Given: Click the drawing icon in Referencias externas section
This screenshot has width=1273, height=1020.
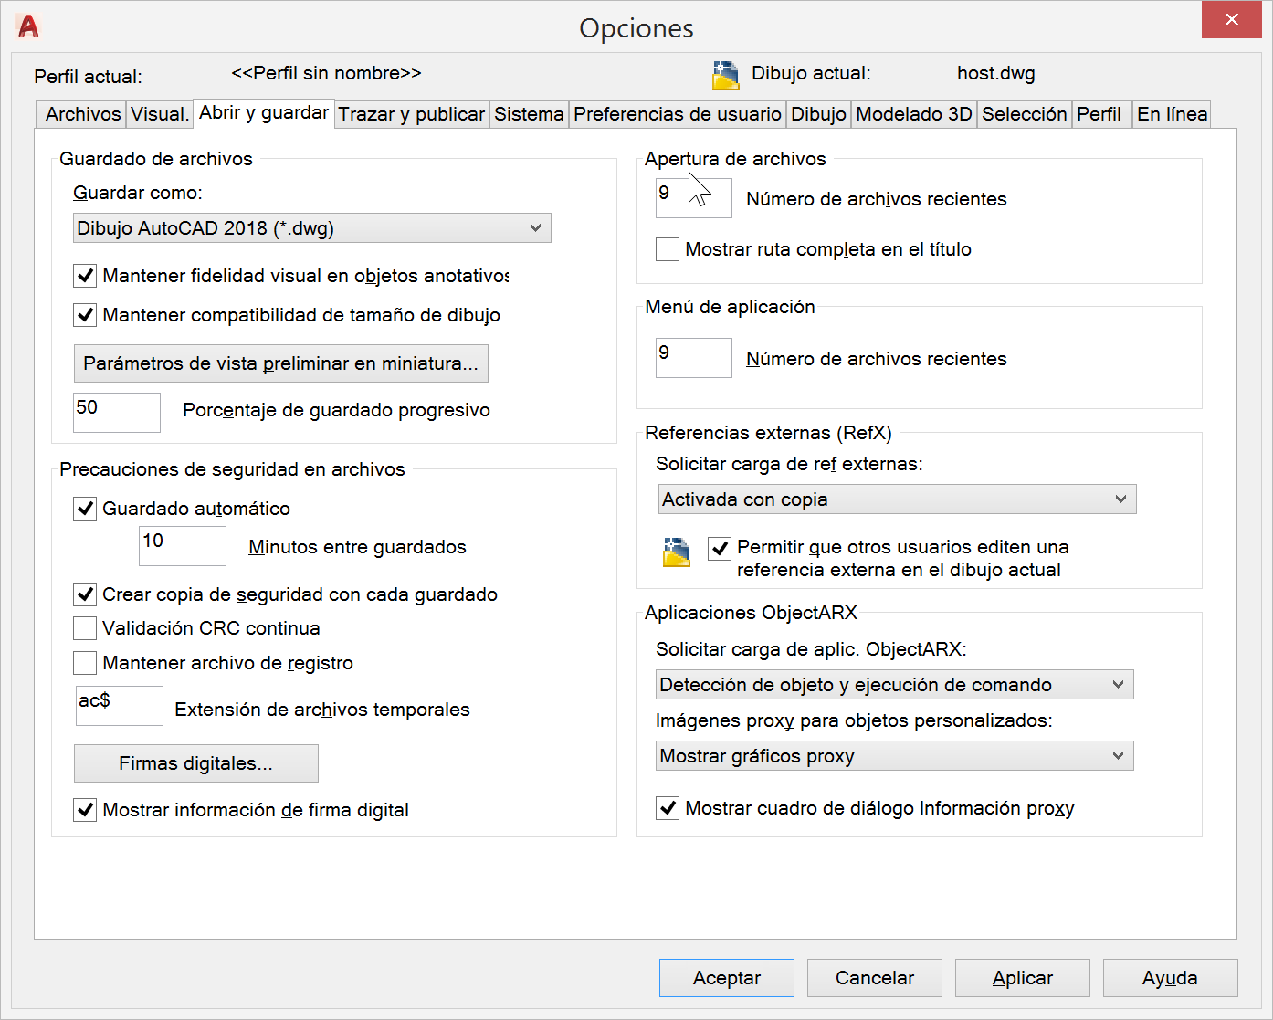Looking at the screenshot, I should (676, 552).
